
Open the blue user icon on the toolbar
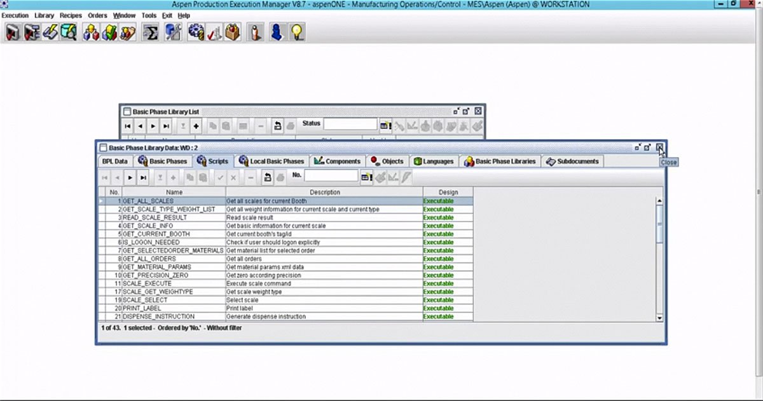tap(277, 31)
